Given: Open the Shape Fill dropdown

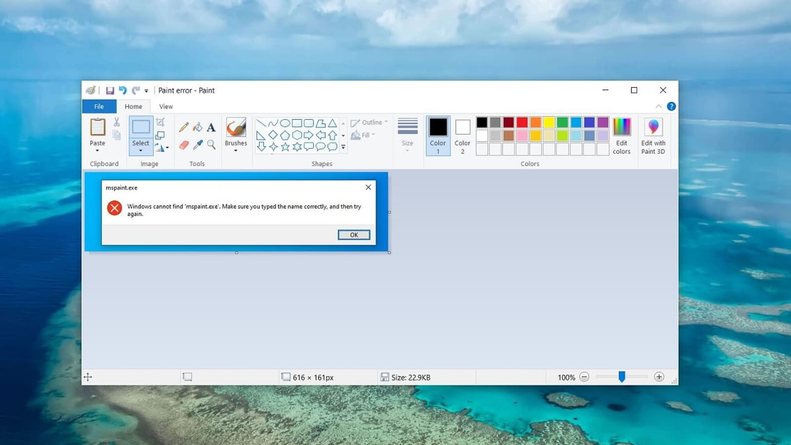Looking at the screenshot, I should click(x=363, y=135).
